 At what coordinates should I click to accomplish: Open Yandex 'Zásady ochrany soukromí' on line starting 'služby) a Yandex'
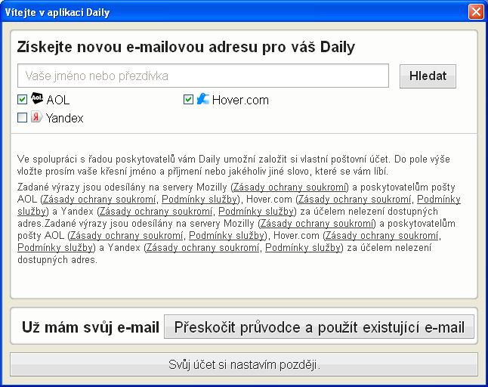tap(156, 212)
